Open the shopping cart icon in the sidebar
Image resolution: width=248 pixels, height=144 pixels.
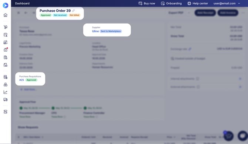pos(6,27)
